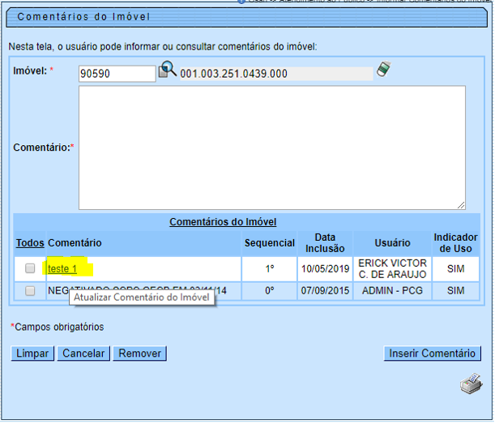The image size is (499, 424).
Task: Focus the Imóvel code field showing 90590
Action: (117, 74)
